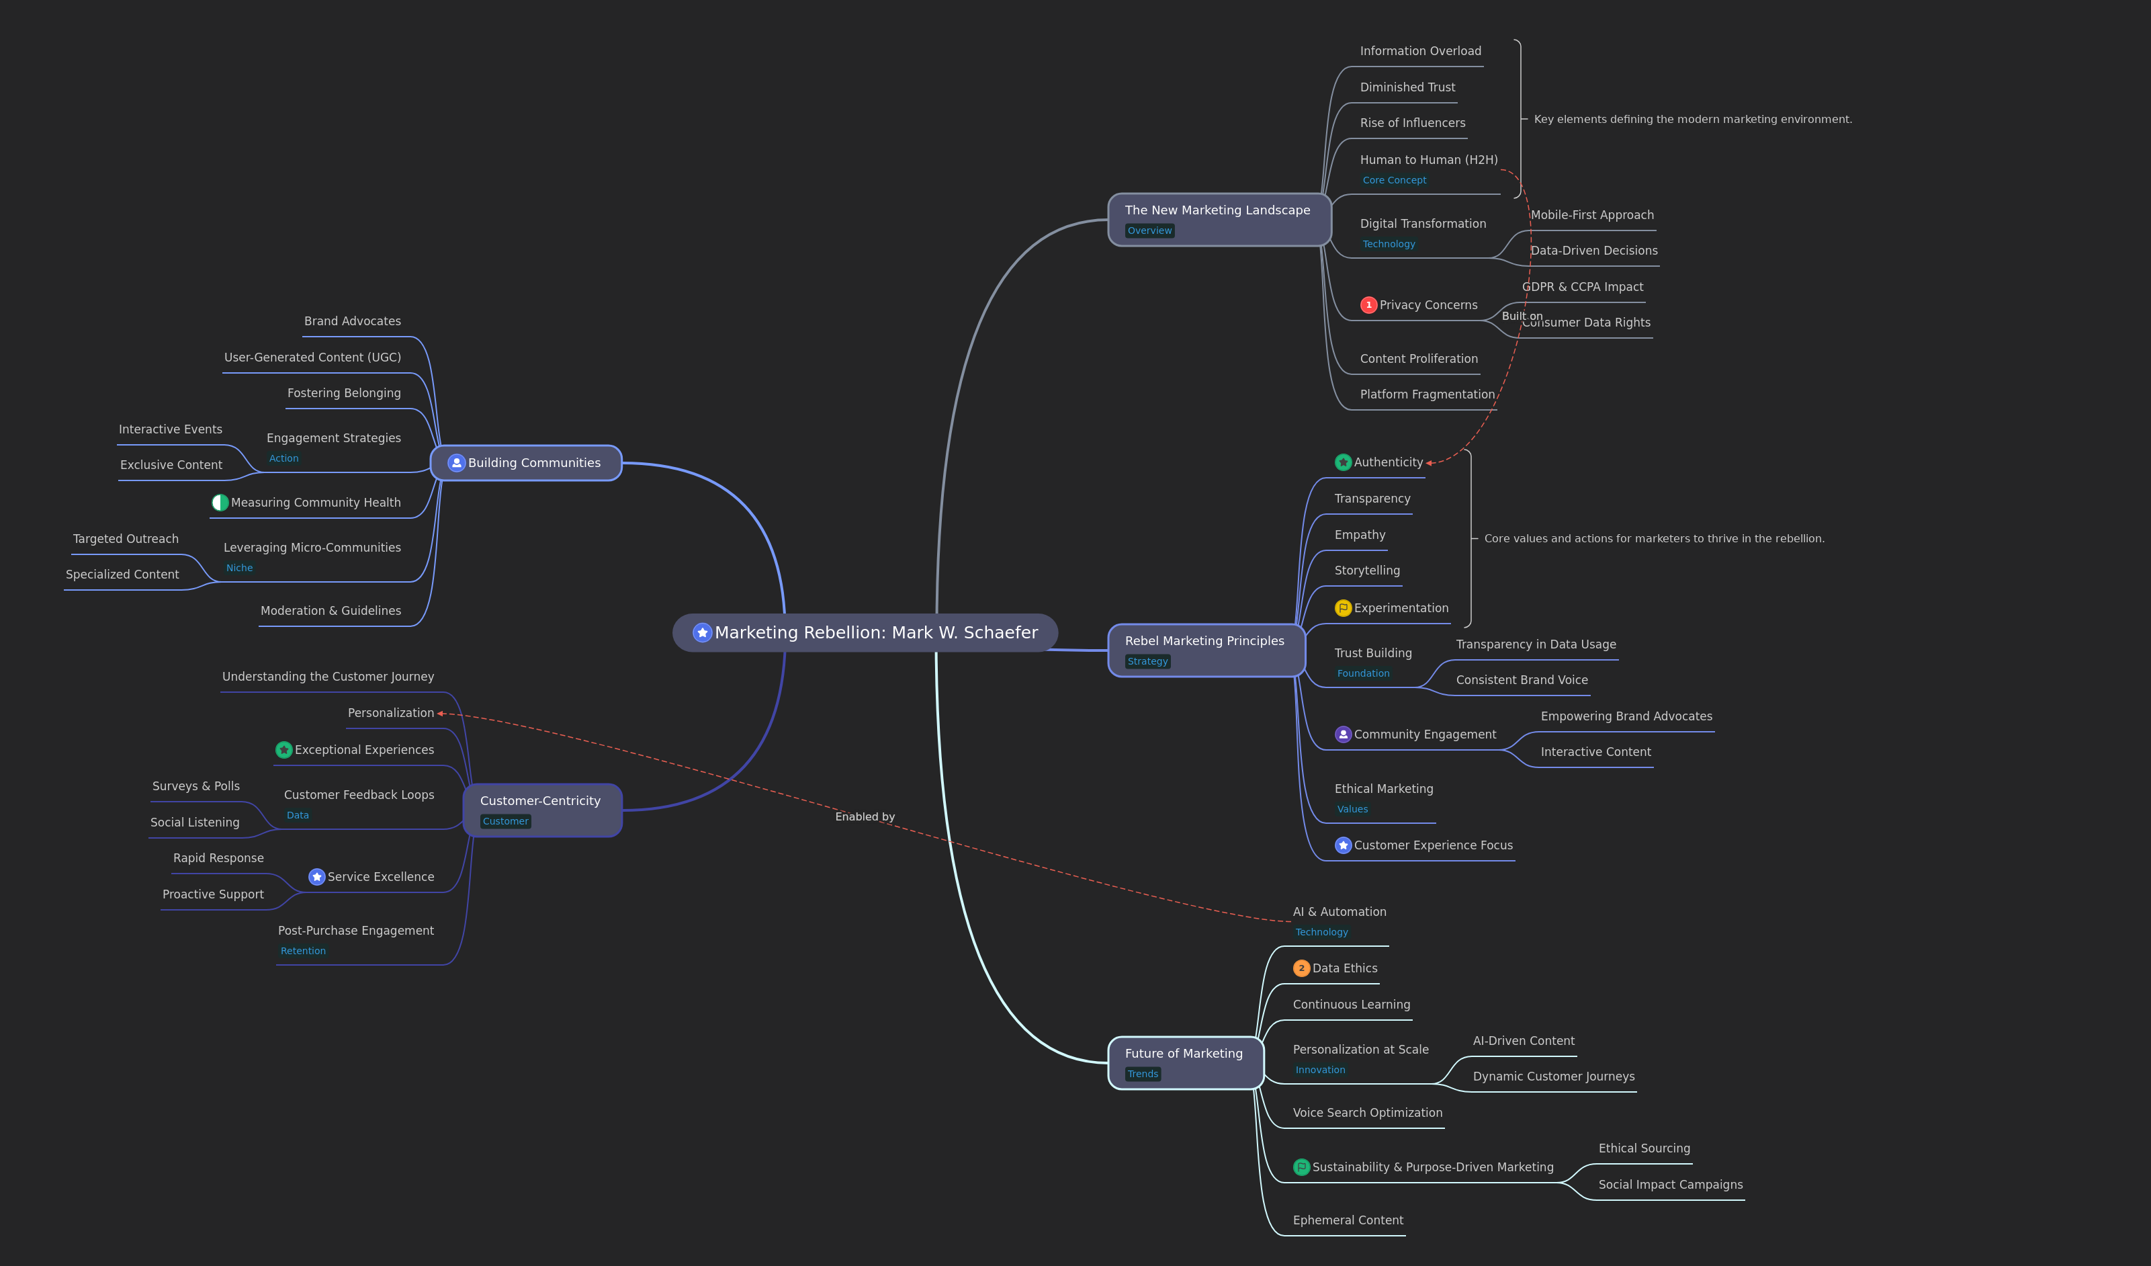Screen dimensions: 2151x1266
Task: Click the Customer tag on Customer-Centricity
Action: (x=505, y=821)
